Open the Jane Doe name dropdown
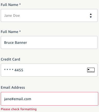Screen dimensions: 99x112 pos(49,15)
